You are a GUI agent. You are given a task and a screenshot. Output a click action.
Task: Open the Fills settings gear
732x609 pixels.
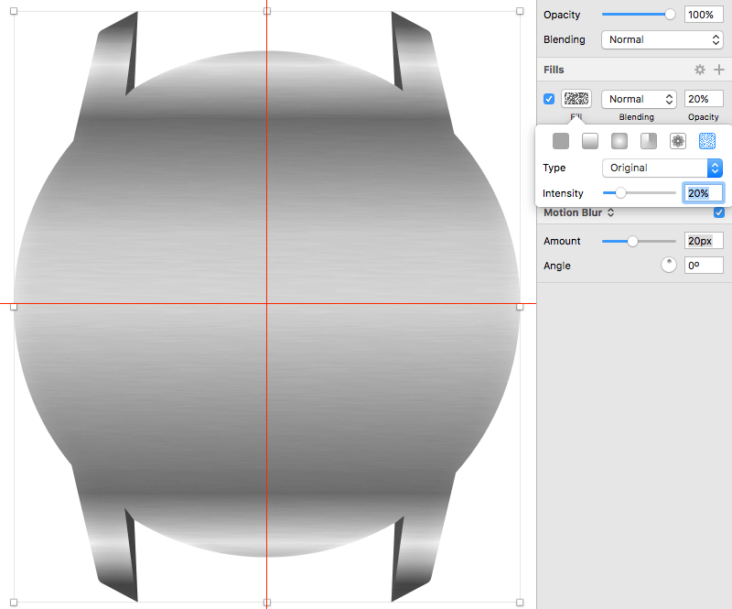tap(699, 70)
